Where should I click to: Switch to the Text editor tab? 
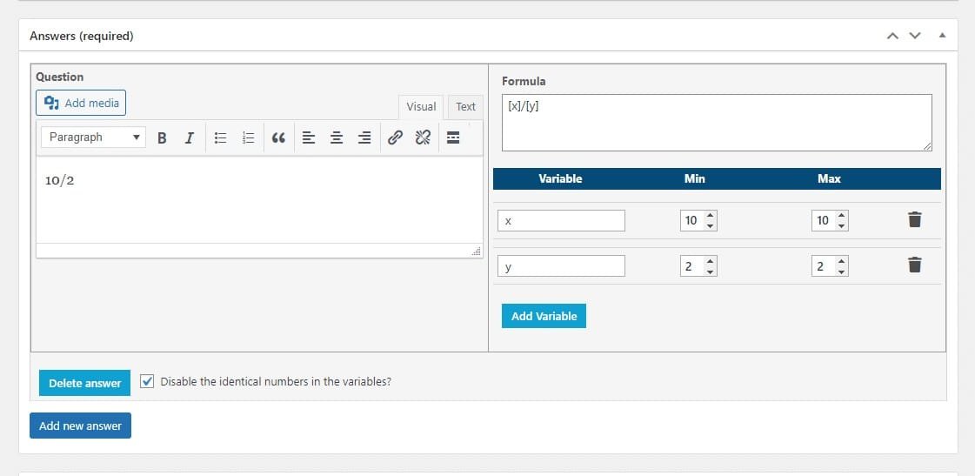click(x=465, y=107)
